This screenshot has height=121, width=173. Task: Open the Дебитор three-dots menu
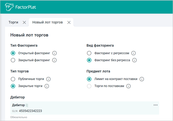click(156, 105)
